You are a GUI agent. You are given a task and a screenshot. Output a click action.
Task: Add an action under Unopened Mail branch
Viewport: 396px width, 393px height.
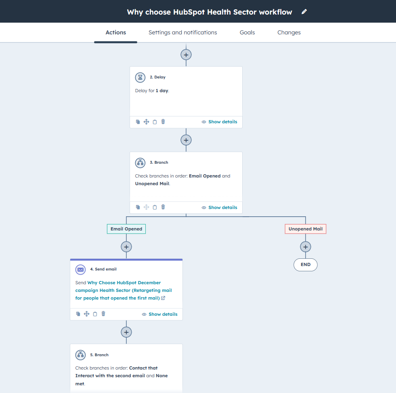point(306,247)
